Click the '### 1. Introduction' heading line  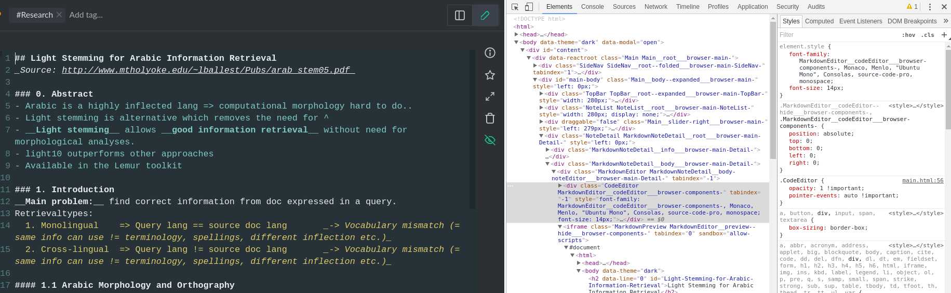[x=64, y=190]
